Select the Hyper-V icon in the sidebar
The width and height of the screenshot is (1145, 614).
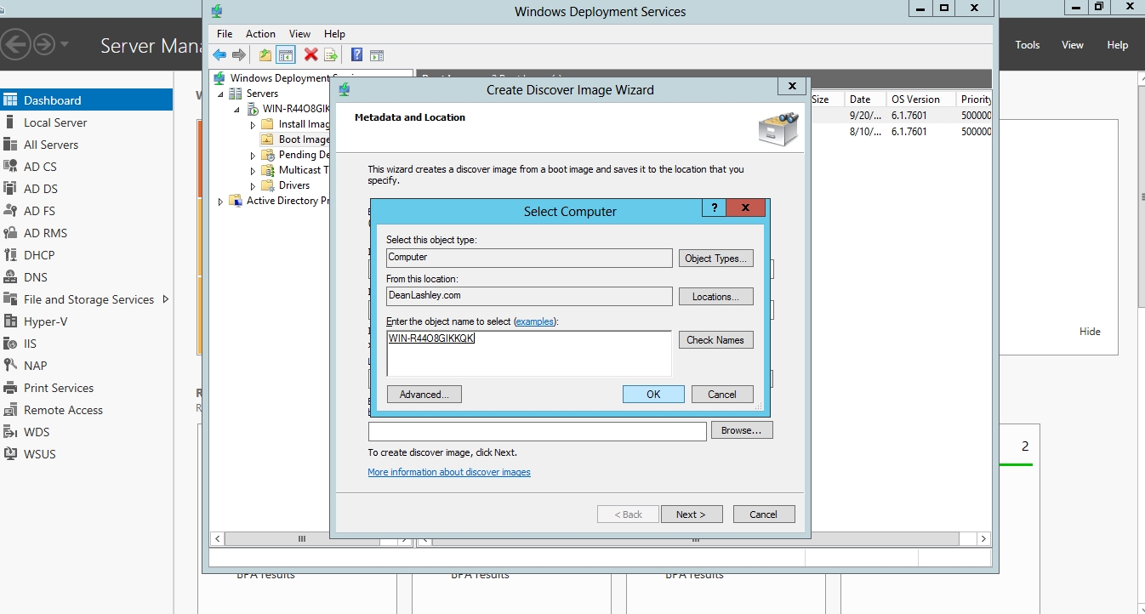[10, 321]
